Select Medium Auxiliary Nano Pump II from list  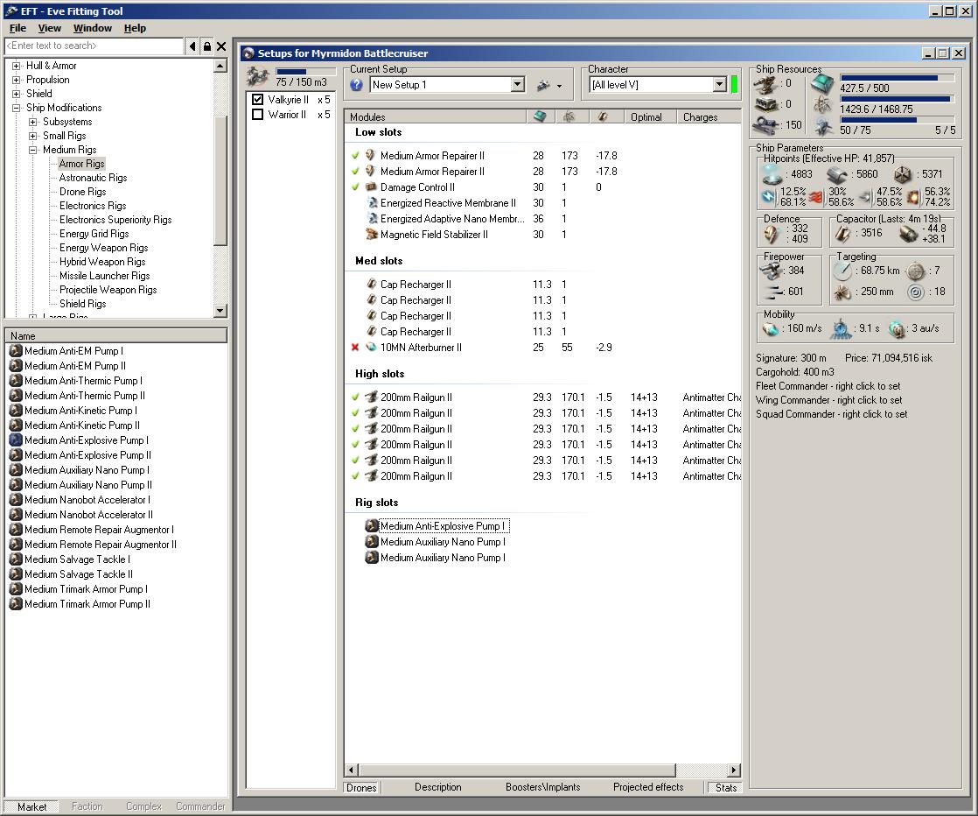click(x=87, y=485)
